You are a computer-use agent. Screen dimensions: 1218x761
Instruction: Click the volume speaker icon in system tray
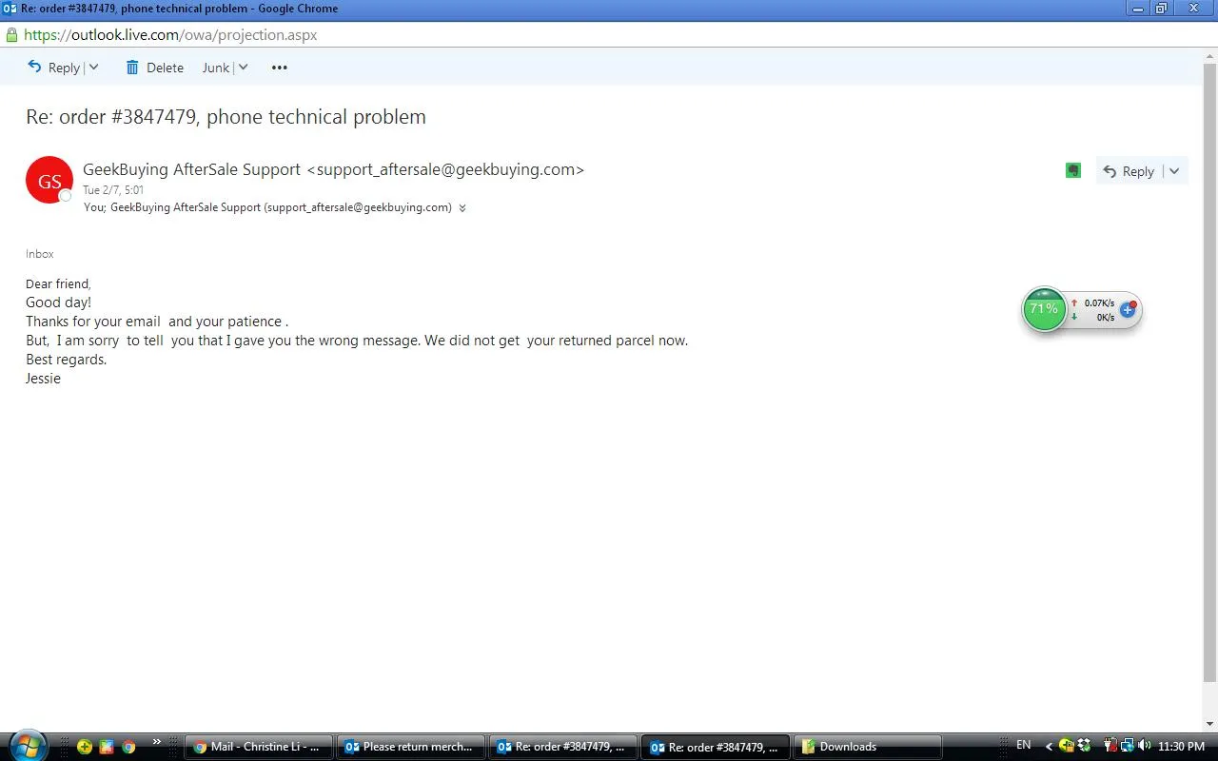point(1144,746)
